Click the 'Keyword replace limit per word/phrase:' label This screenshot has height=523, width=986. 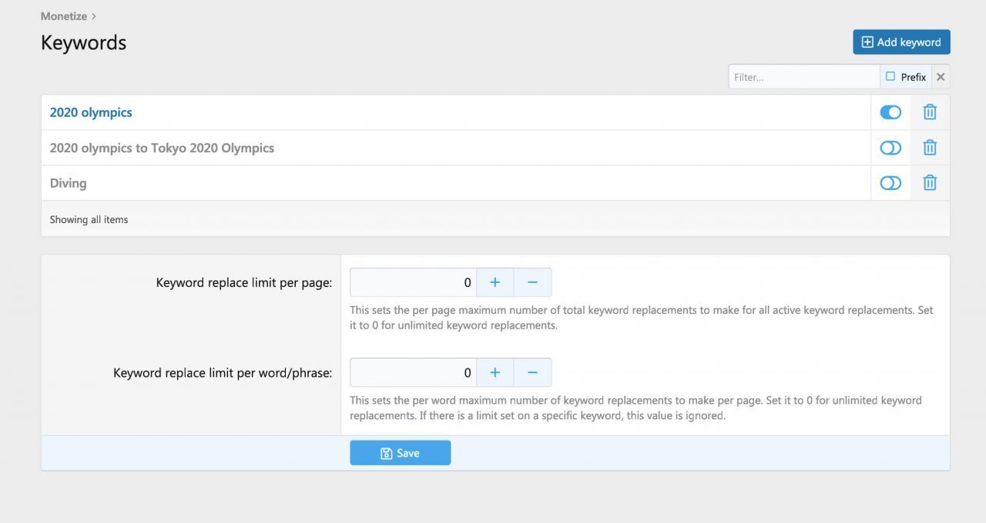[x=223, y=373]
